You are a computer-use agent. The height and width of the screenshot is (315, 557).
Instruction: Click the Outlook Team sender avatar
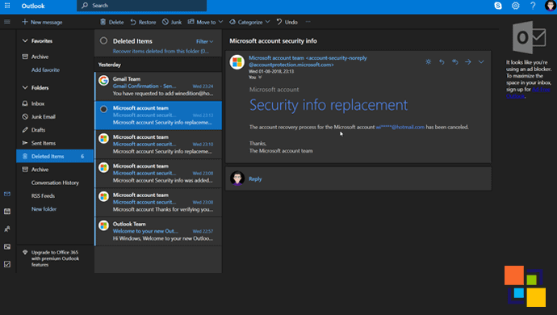click(x=103, y=225)
